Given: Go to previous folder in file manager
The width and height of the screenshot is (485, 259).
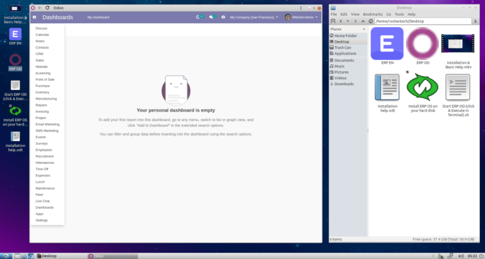Looking at the screenshot, I should coord(341,21).
